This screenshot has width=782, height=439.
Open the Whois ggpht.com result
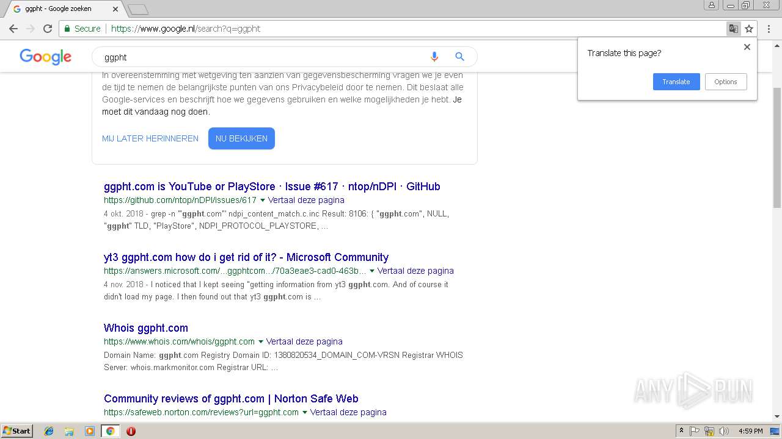point(146,328)
